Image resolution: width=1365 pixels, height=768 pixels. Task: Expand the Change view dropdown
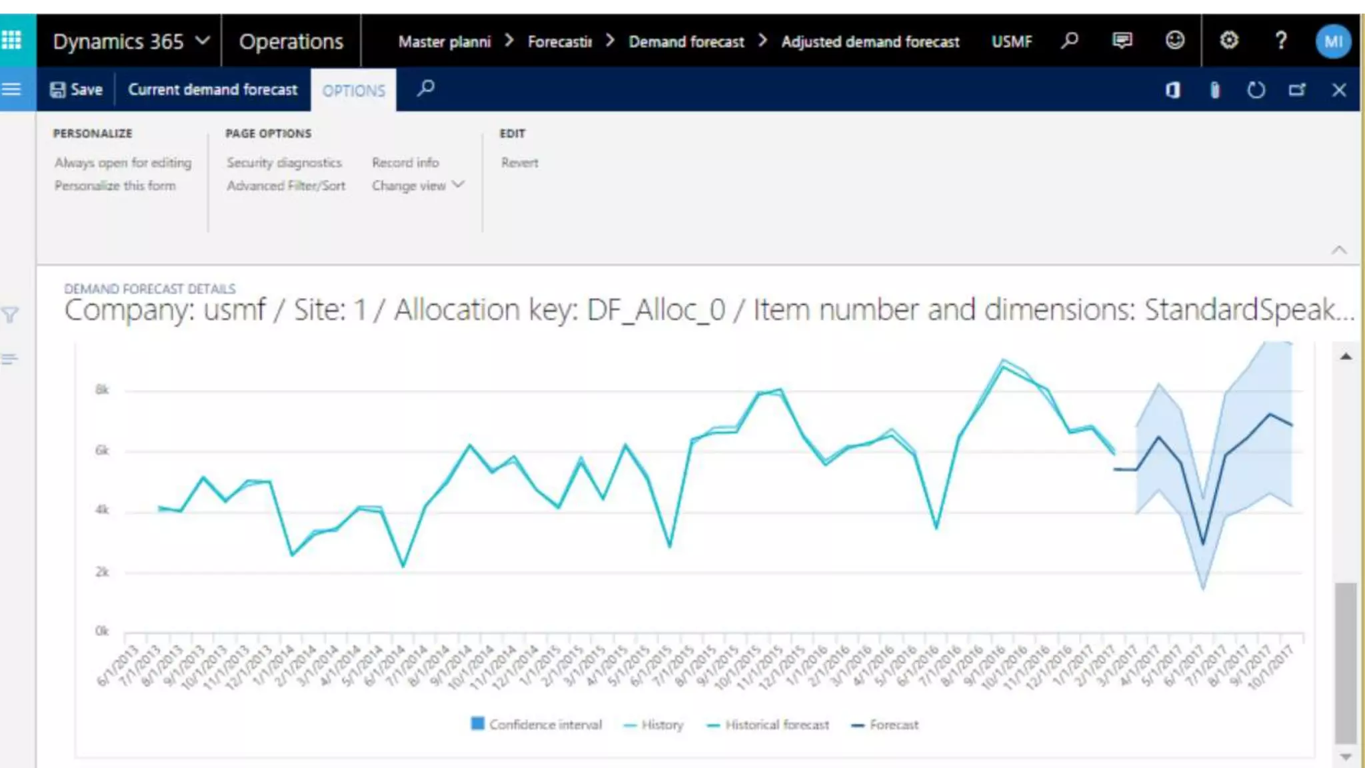click(417, 185)
